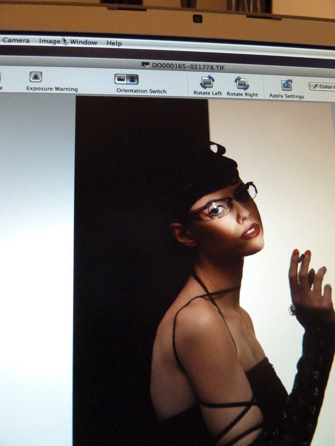Click the document icon beside the TIF filename

[145, 65]
